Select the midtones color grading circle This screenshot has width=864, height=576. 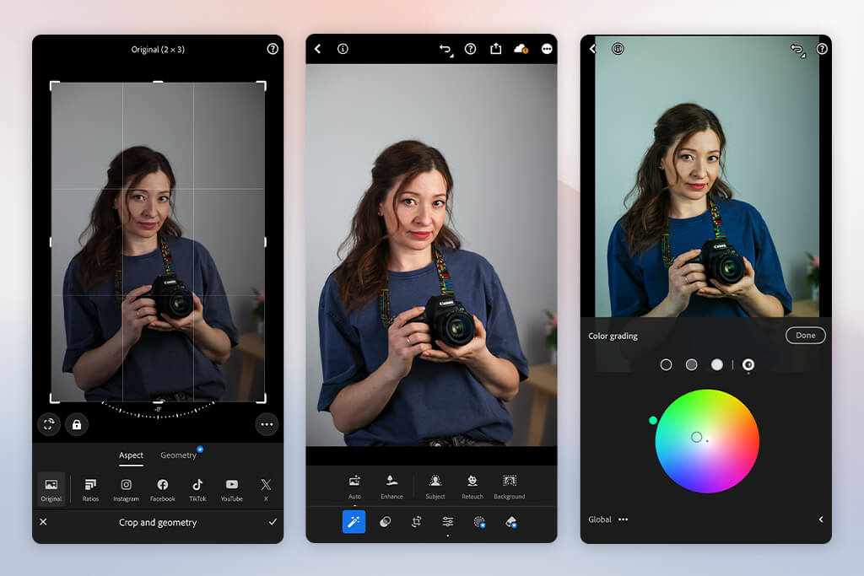(691, 364)
